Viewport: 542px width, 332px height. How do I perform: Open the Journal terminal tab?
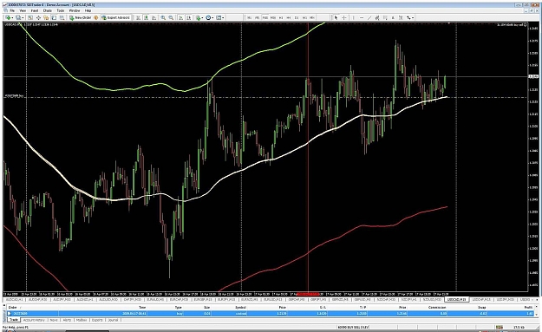113,320
